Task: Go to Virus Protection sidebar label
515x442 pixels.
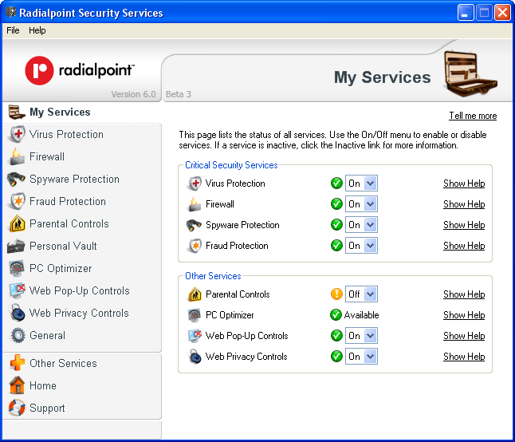Action: click(x=66, y=134)
